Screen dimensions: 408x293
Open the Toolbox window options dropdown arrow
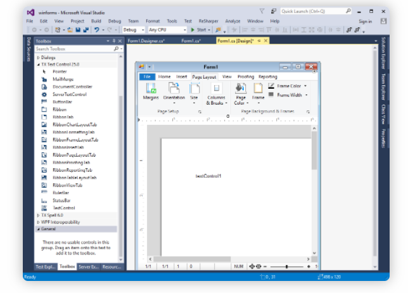tap(108, 41)
